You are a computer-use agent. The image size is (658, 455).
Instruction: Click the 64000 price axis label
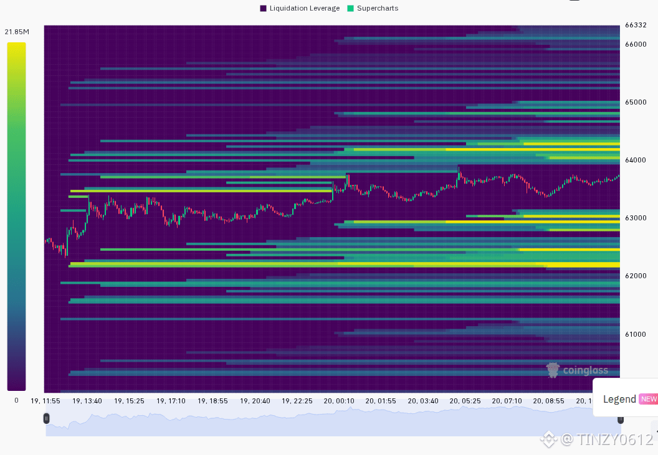click(x=636, y=160)
